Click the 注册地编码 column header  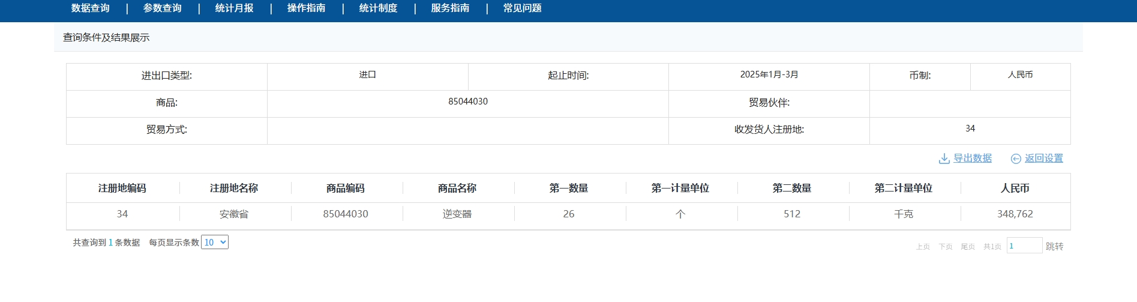[x=122, y=188]
